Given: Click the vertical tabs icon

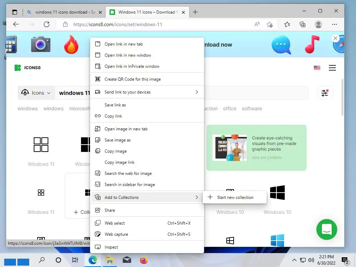Looking at the screenshot, I should (x=15, y=12).
